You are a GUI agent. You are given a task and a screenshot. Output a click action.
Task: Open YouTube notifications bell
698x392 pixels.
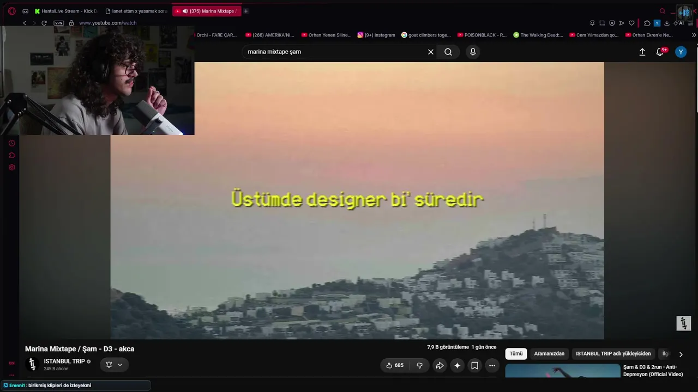click(x=660, y=52)
